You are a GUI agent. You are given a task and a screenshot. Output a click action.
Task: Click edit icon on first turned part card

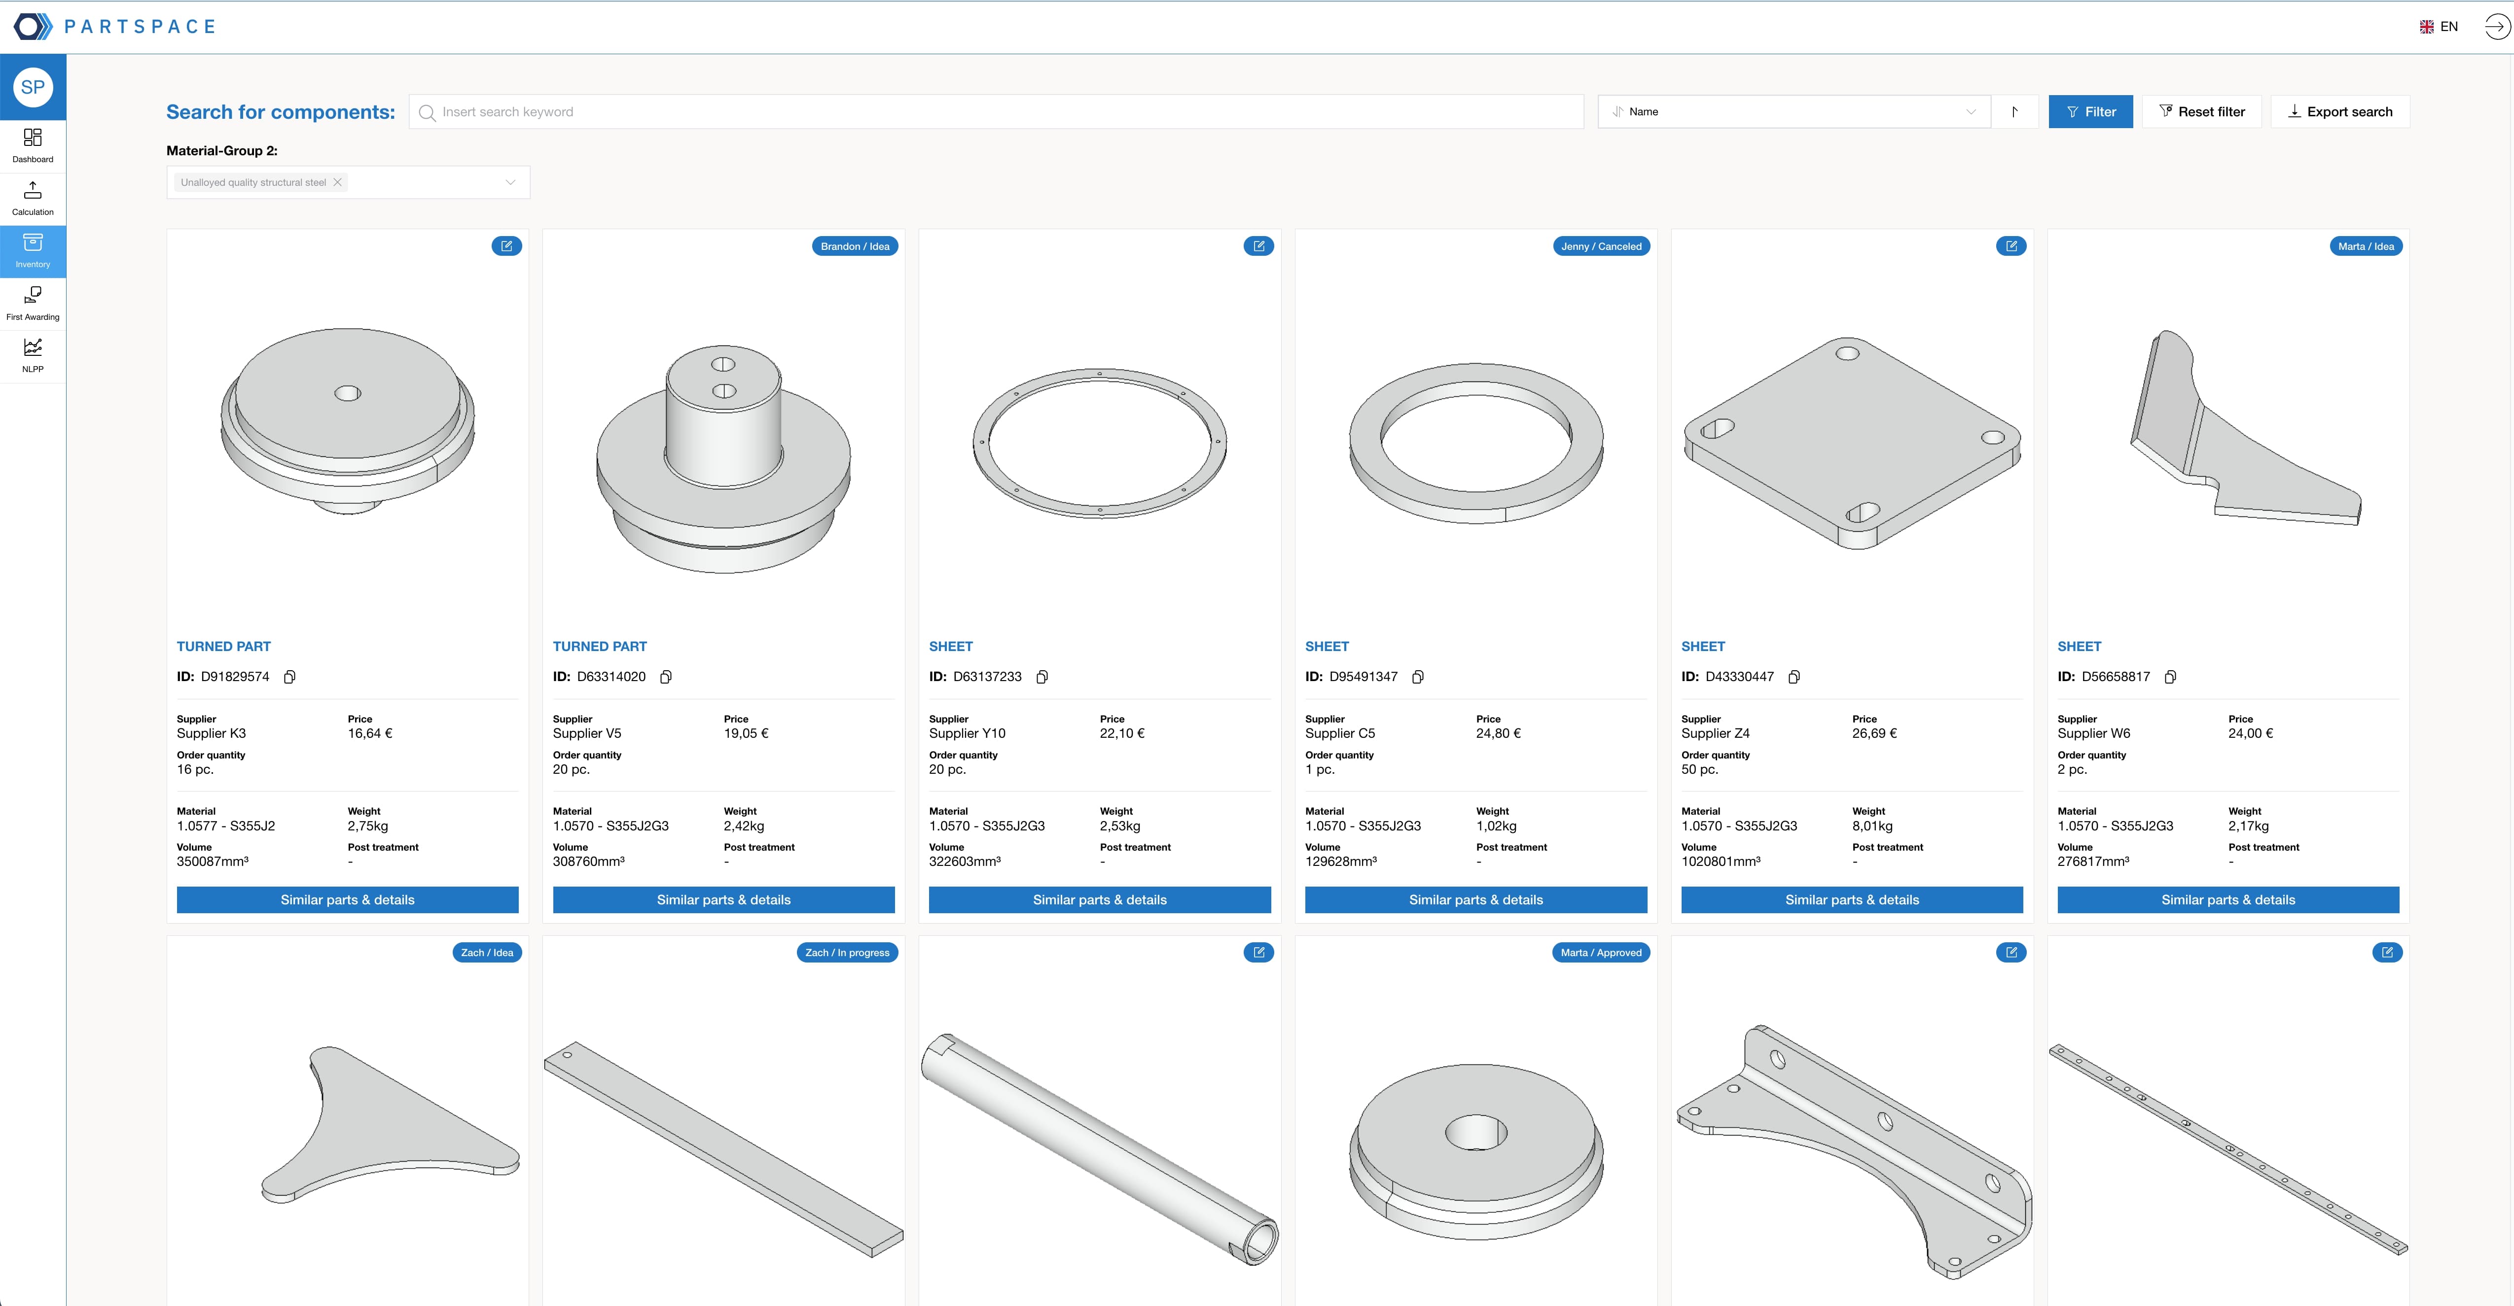(x=506, y=246)
